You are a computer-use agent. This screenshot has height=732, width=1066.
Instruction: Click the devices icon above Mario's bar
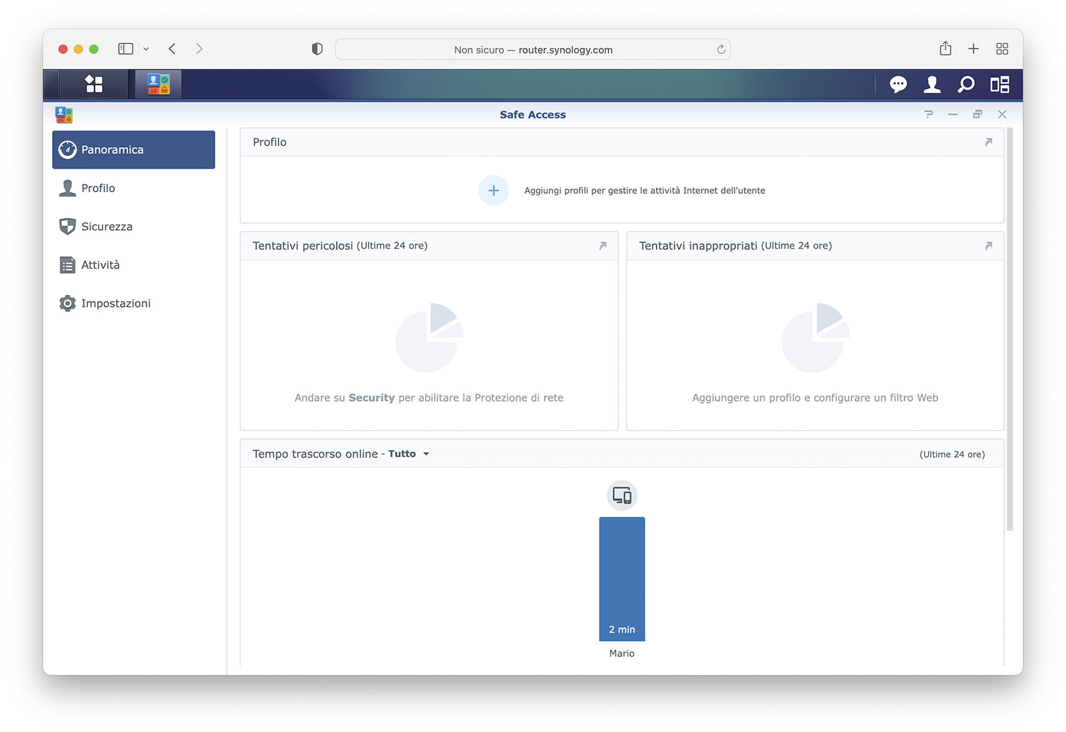(622, 496)
